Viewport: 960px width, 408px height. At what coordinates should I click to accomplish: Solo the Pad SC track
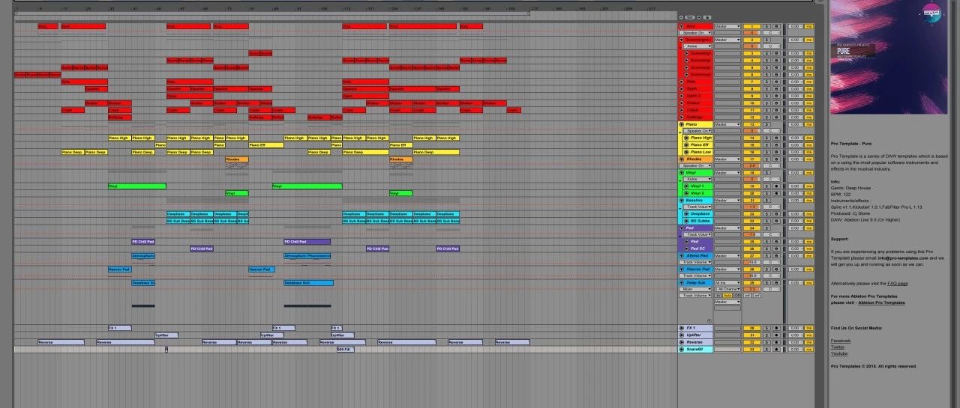tap(766, 249)
